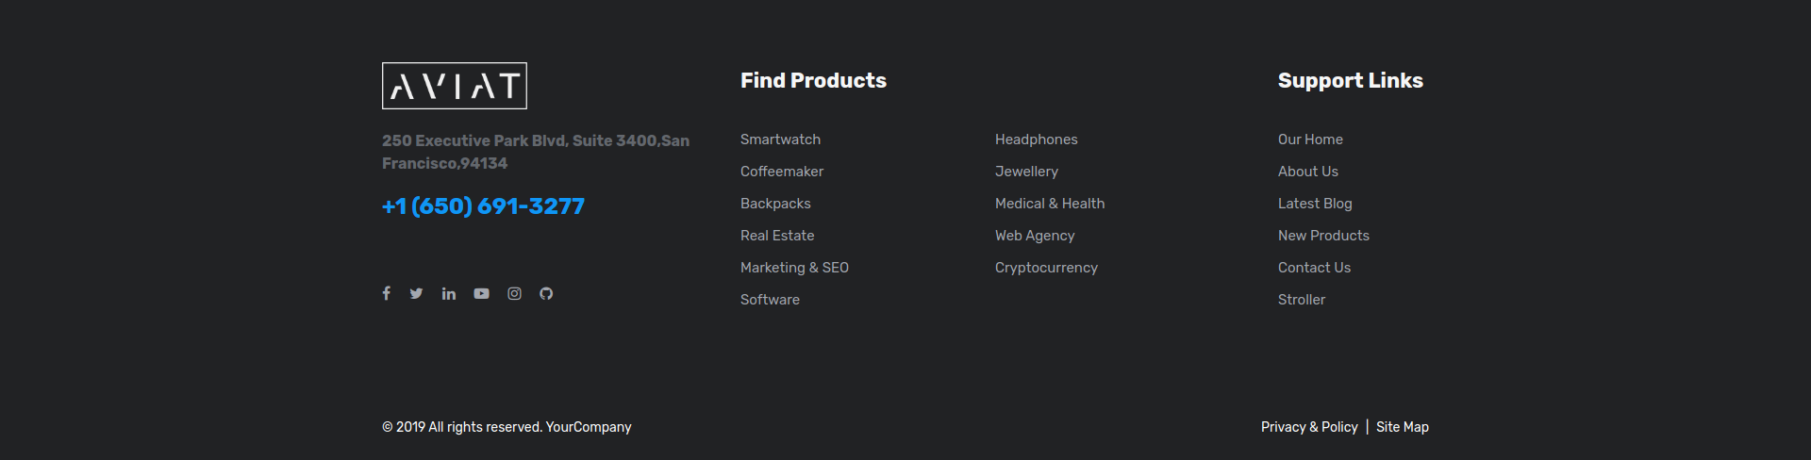Open the GitHub icon link
Screen dimensions: 1811x460
pos(546,294)
